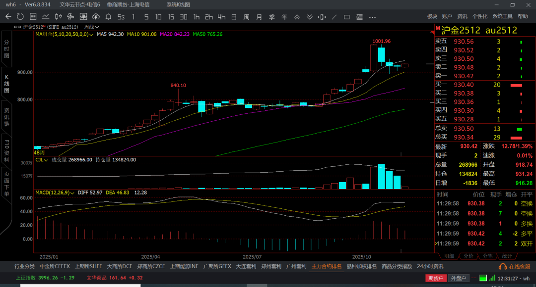Refresh data with the circular arrow icon
The image size is (536, 287).
coord(20,17)
